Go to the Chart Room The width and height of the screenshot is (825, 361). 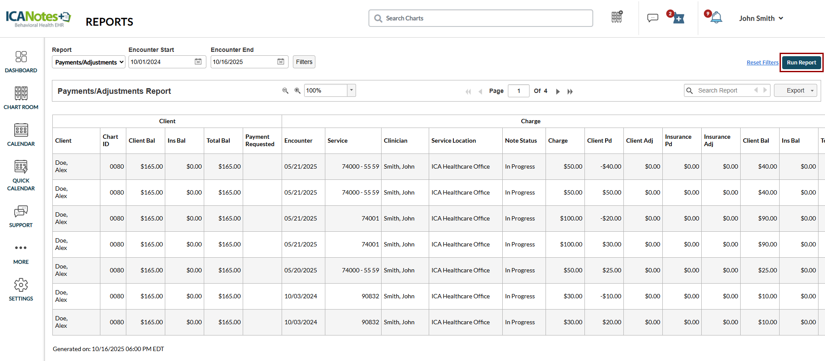click(x=21, y=98)
